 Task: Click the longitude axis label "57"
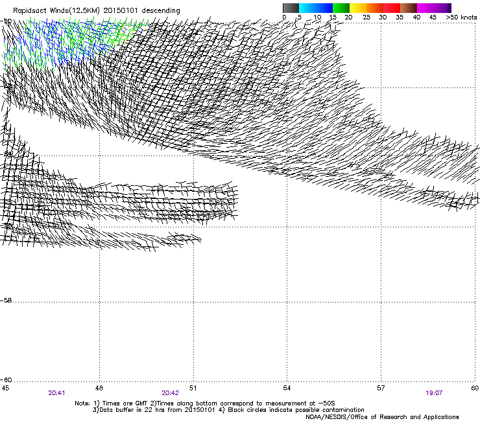click(381, 388)
